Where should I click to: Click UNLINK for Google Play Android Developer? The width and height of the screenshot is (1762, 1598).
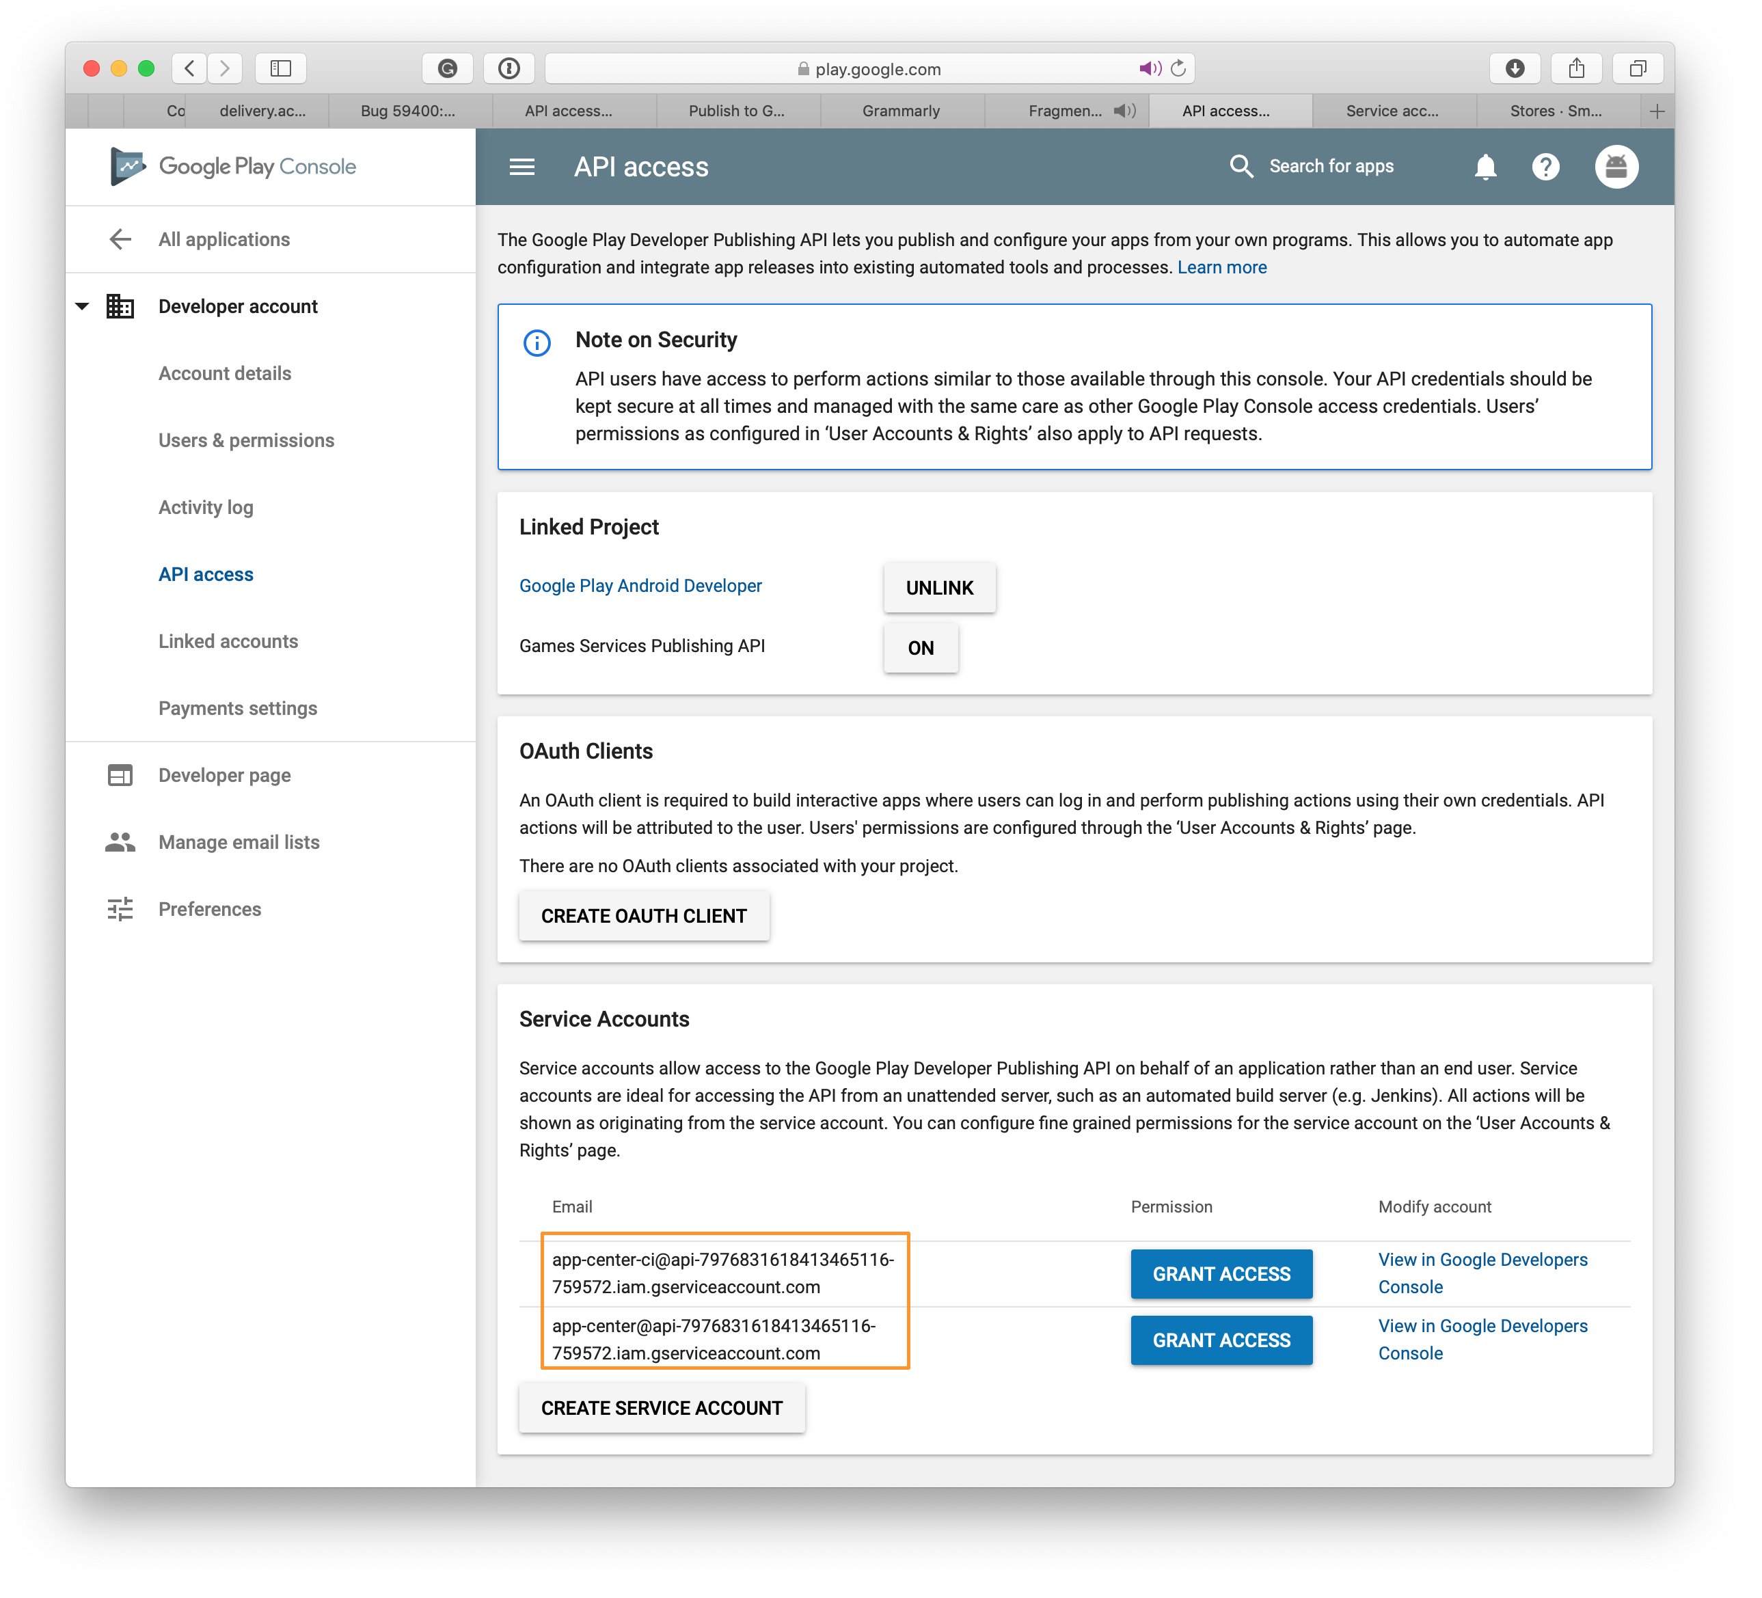(x=939, y=586)
